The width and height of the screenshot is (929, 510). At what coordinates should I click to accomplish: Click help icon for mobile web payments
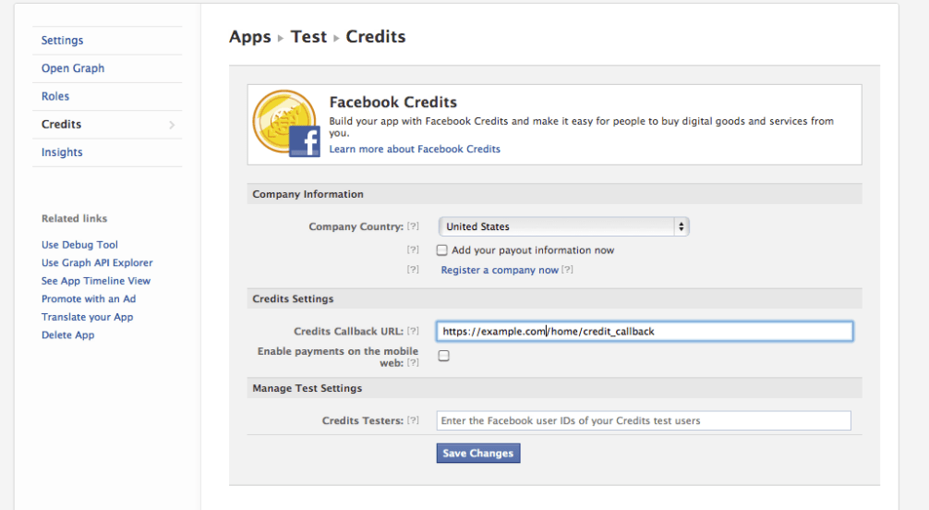[x=413, y=363]
